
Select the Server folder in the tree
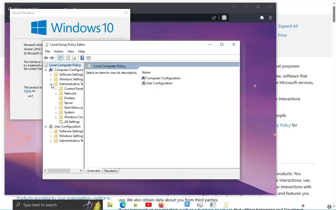point(69,103)
